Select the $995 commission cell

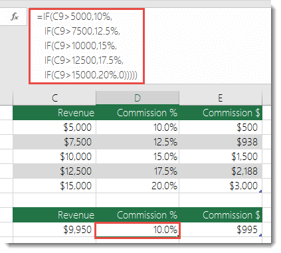(221, 230)
